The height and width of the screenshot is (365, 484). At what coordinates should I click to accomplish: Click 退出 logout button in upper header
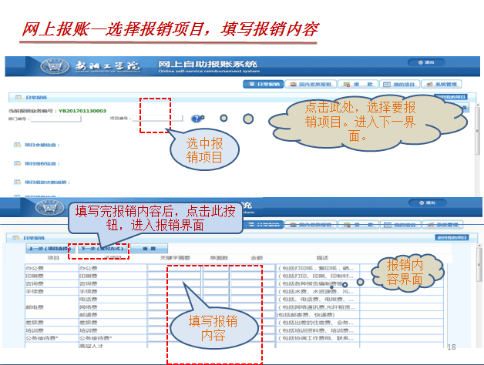tap(429, 62)
